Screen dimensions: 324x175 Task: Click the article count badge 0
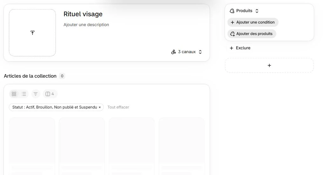(x=62, y=76)
